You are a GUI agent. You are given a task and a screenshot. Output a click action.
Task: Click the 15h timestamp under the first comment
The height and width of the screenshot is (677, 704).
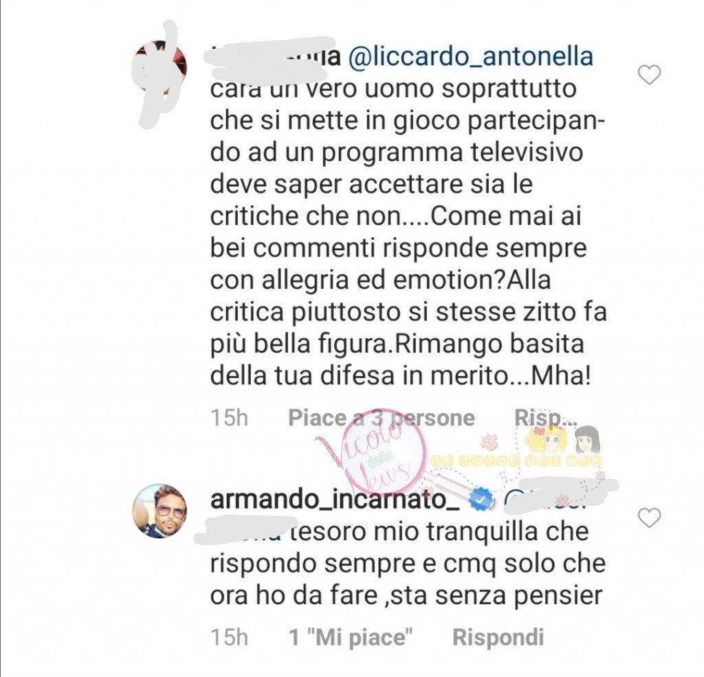[x=230, y=418]
